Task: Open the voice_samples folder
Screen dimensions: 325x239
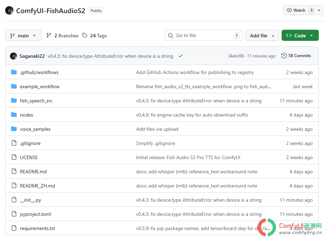Action: coord(35,129)
